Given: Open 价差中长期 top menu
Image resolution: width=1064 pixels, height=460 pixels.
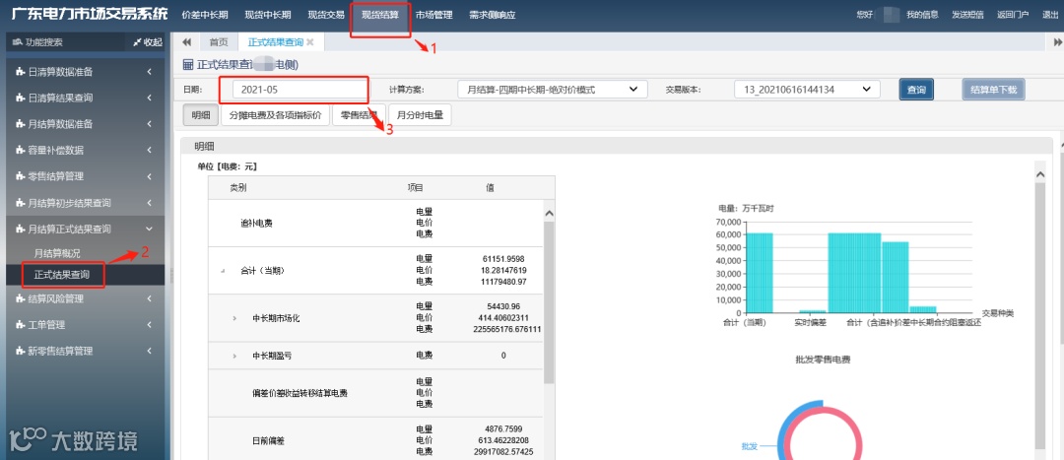Looking at the screenshot, I should point(205,15).
